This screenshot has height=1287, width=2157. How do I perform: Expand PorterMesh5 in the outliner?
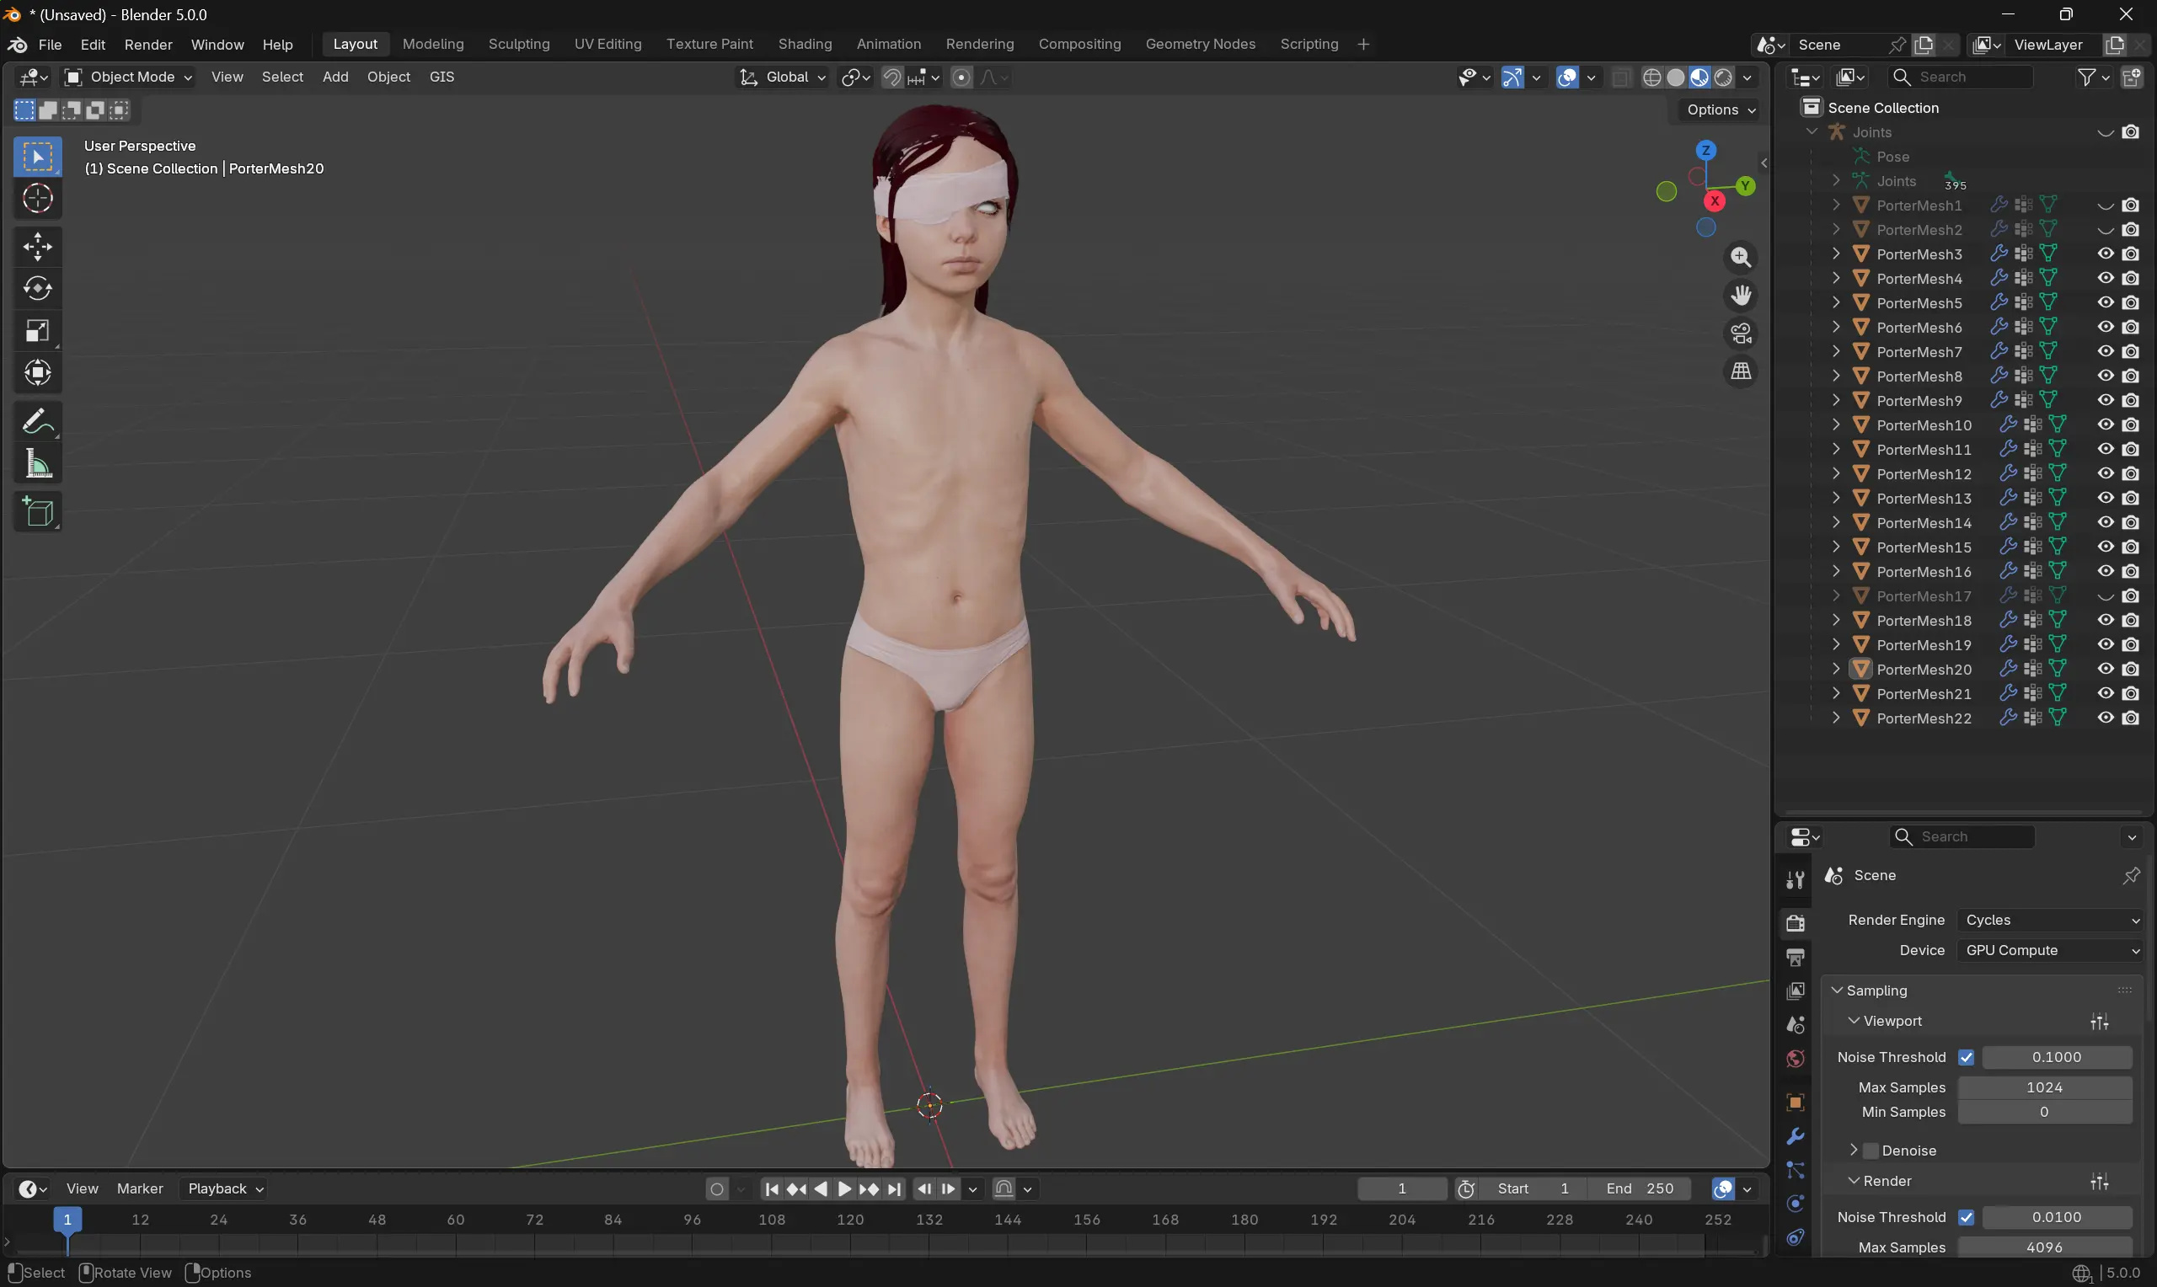(x=1835, y=302)
